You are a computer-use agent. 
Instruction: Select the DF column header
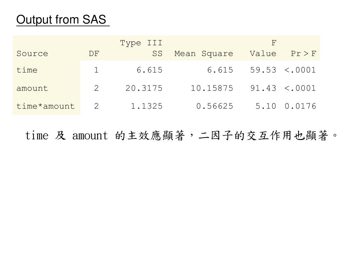94,53
